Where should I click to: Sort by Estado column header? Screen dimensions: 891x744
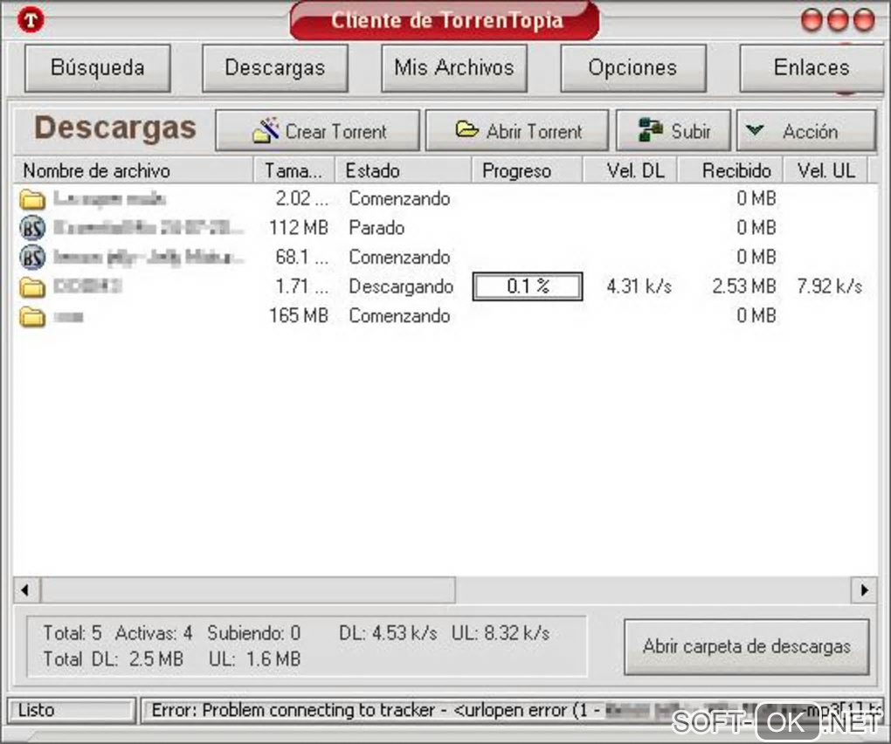pos(403,170)
